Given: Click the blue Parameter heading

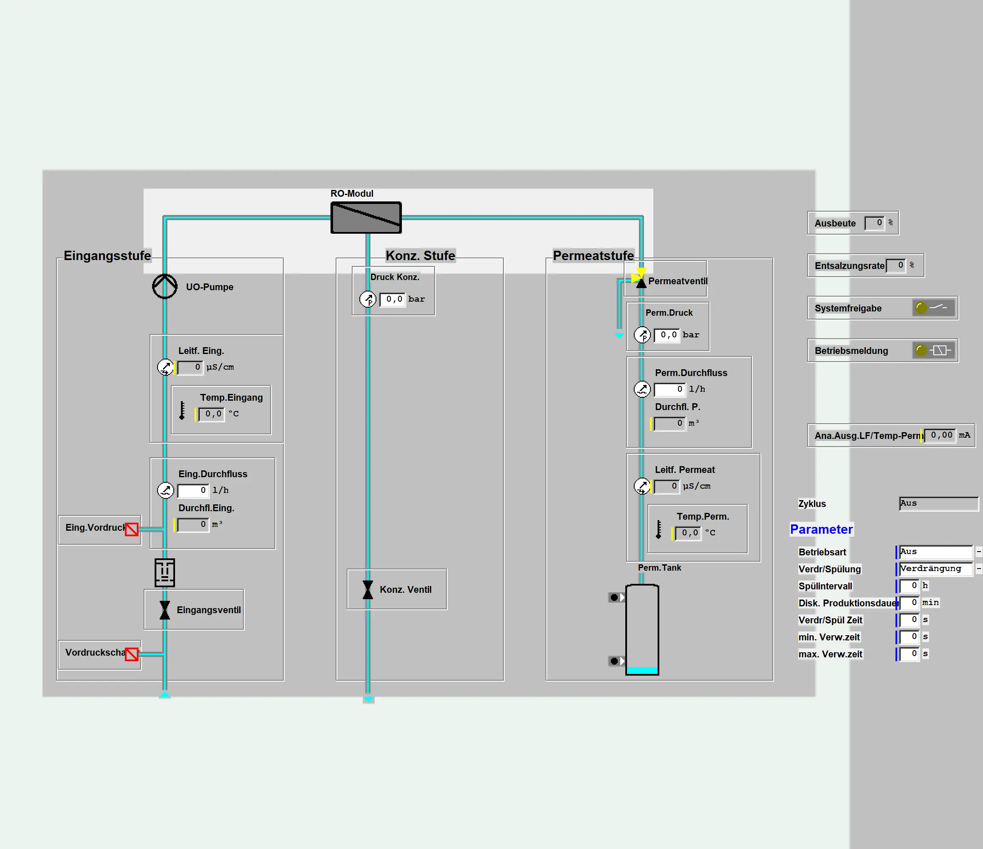Looking at the screenshot, I should point(822,529).
